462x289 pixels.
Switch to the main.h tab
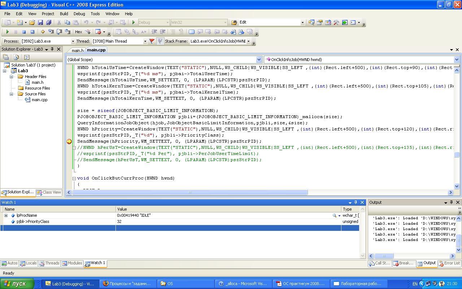(x=77, y=50)
